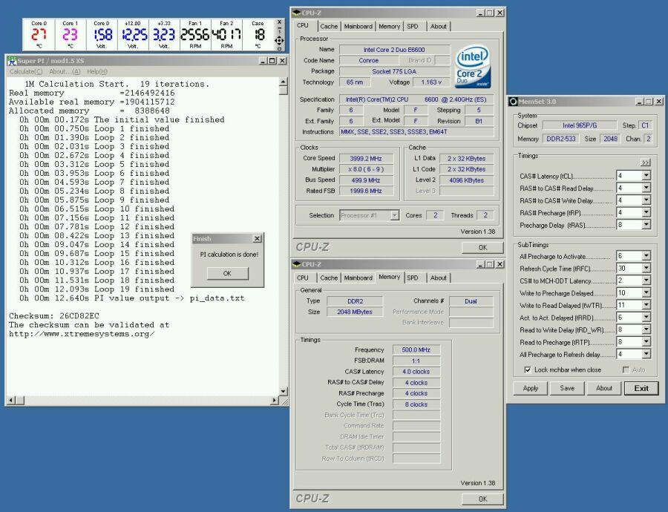
Task: Click the Intel Core 2 Duo logo
Action: click(473, 68)
